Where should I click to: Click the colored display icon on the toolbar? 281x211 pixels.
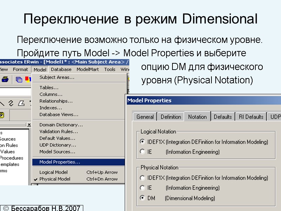pyautogui.click(x=28, y=79)
